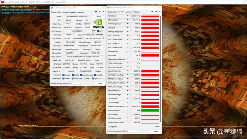Click Driver Version value field
247x139 pixels.
83,57
